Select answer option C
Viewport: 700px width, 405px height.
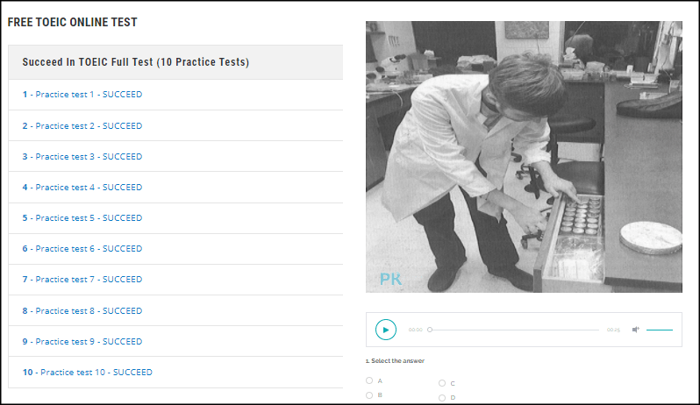click(x=442, y=383)
